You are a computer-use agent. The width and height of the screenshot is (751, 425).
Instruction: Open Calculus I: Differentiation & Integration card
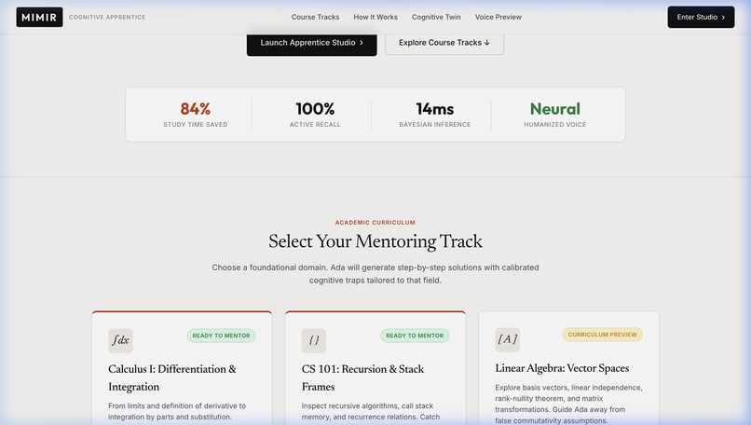(x=182, y=368)
